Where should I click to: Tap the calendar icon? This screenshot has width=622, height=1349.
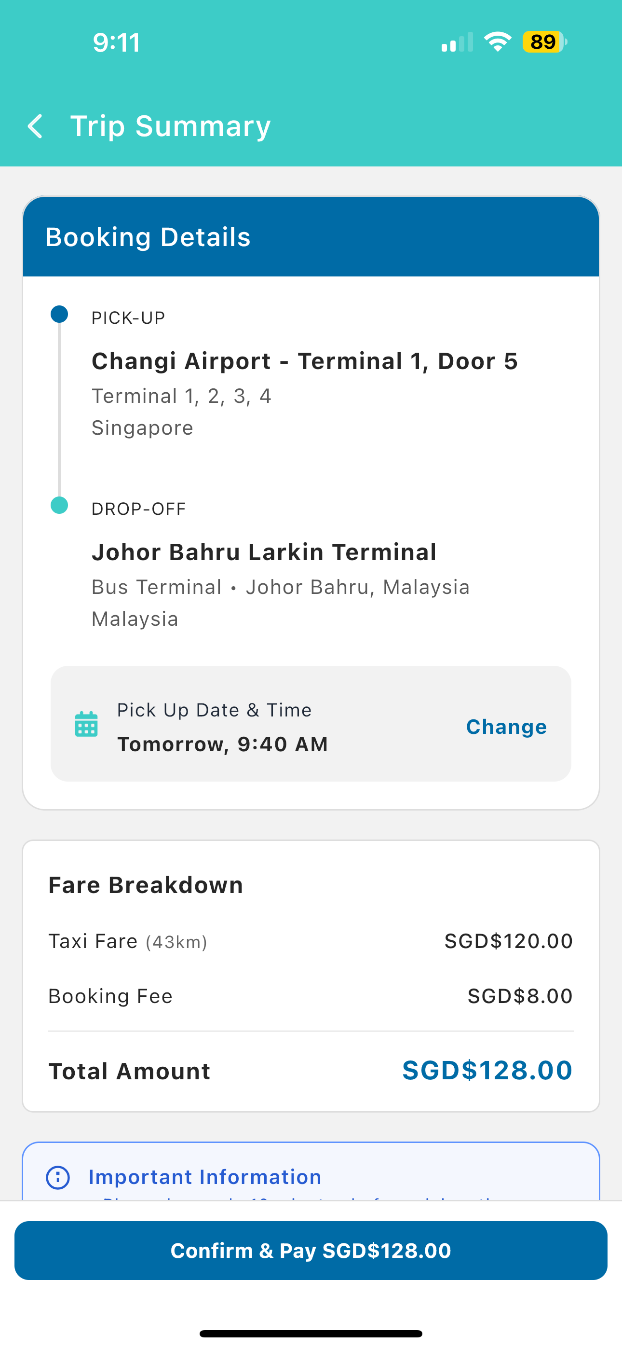point(86,724)
